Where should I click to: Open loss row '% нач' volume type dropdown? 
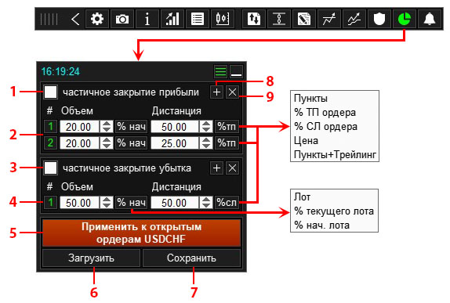coord(132,202)
